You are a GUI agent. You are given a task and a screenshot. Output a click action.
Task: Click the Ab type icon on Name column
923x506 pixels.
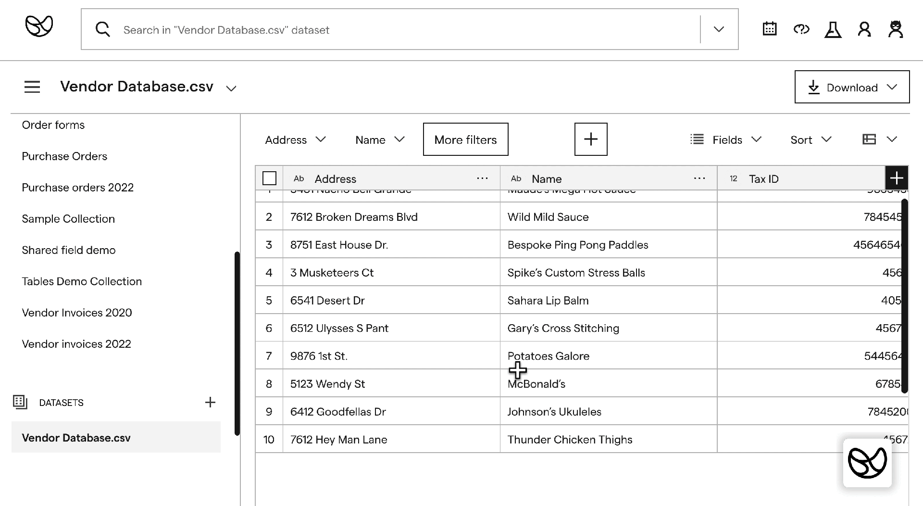point(516,178)
